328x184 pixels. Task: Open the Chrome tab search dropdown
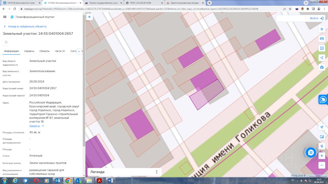(306, 3)
